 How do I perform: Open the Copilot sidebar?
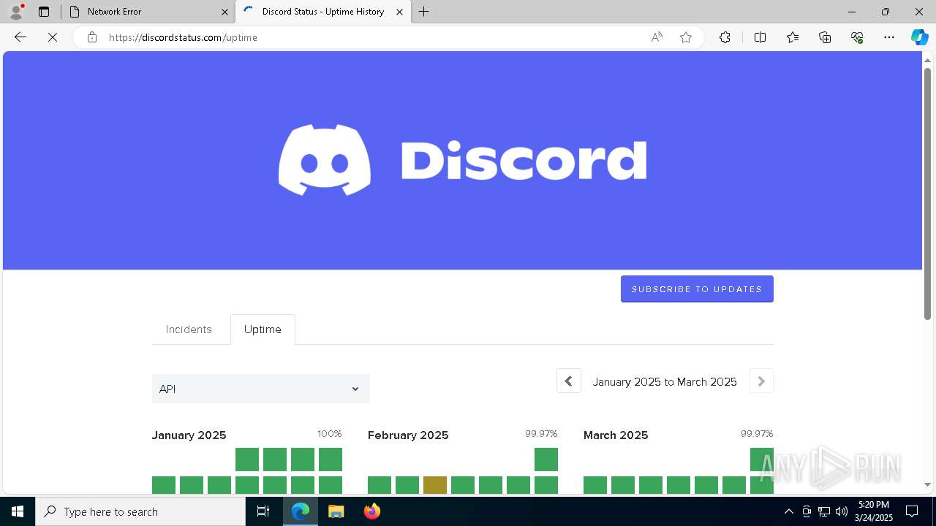919,37
